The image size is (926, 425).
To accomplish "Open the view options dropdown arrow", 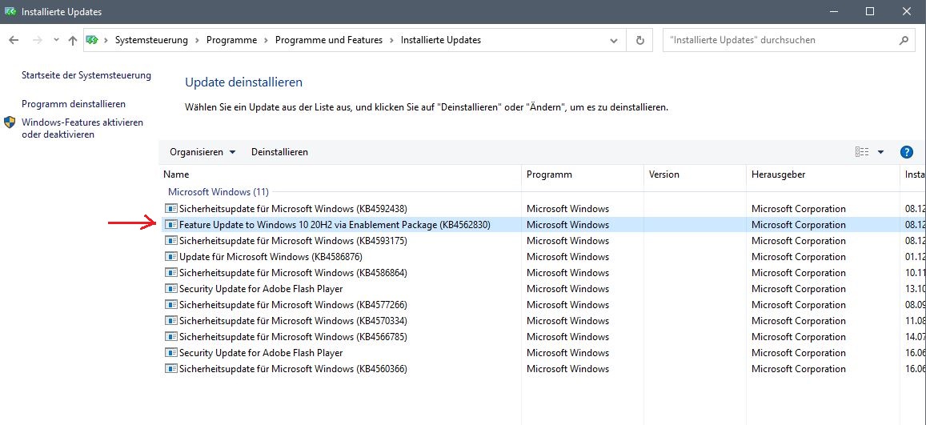I will tap(880, 152).
